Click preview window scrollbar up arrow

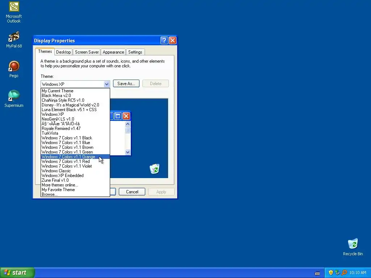(x=128, y=124)
